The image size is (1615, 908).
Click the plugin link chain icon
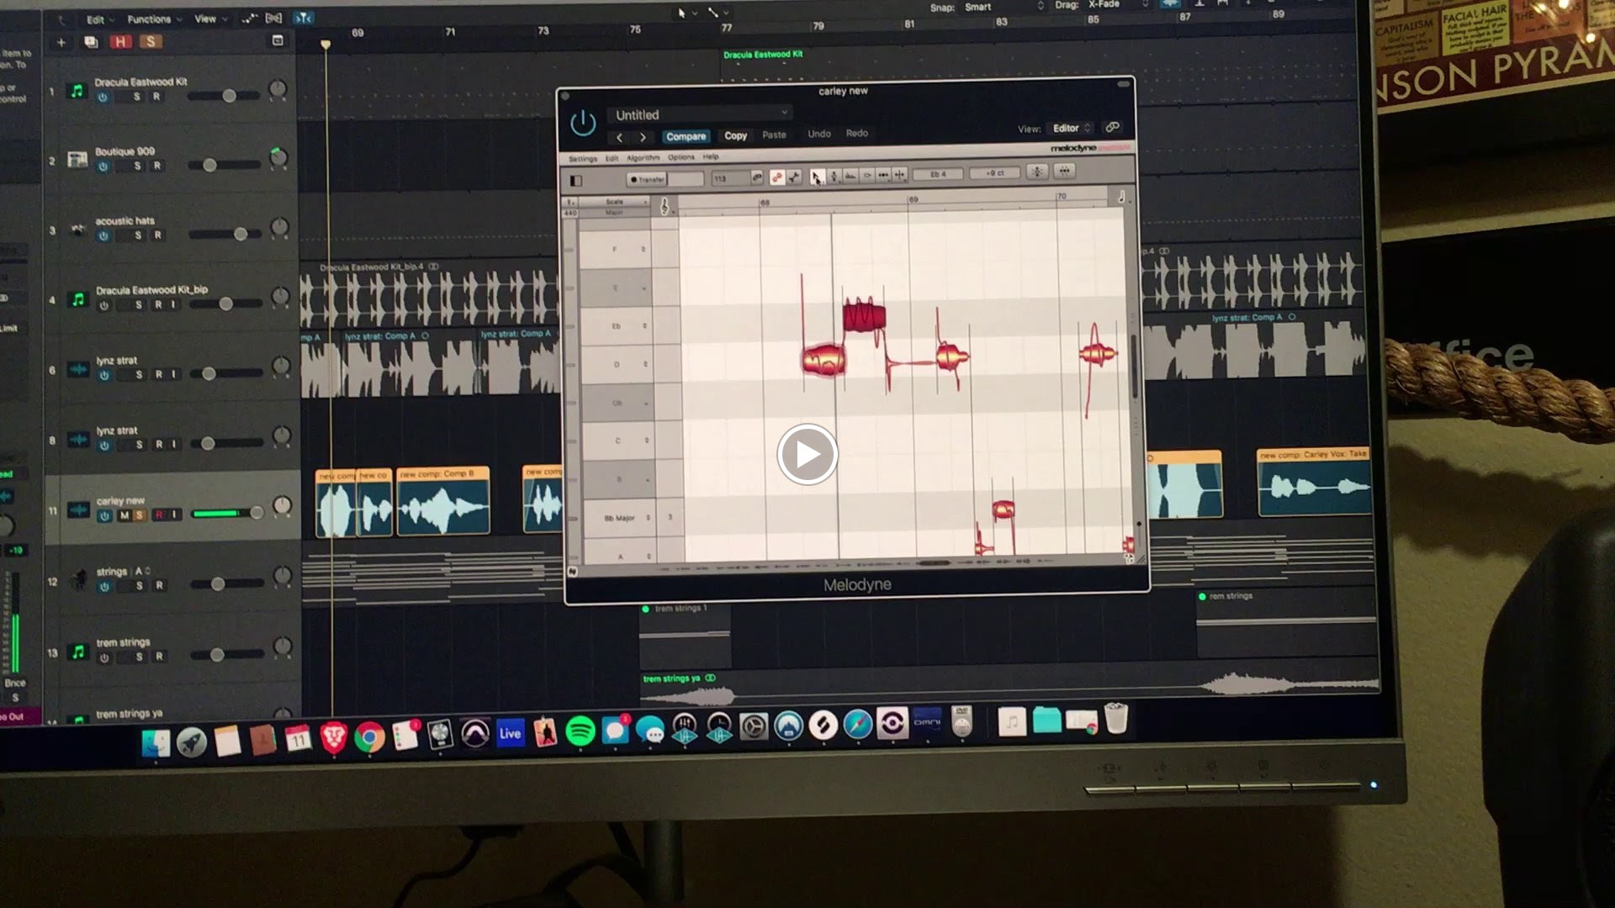(1112, 127)
